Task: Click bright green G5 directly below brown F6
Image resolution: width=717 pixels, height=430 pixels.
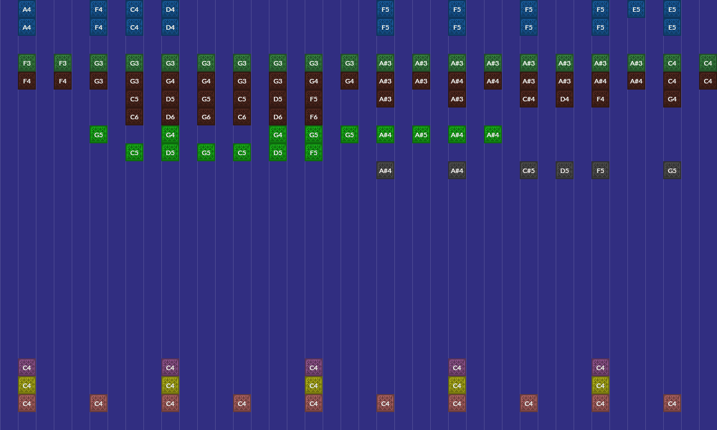Action: click(x=314, y=134)
